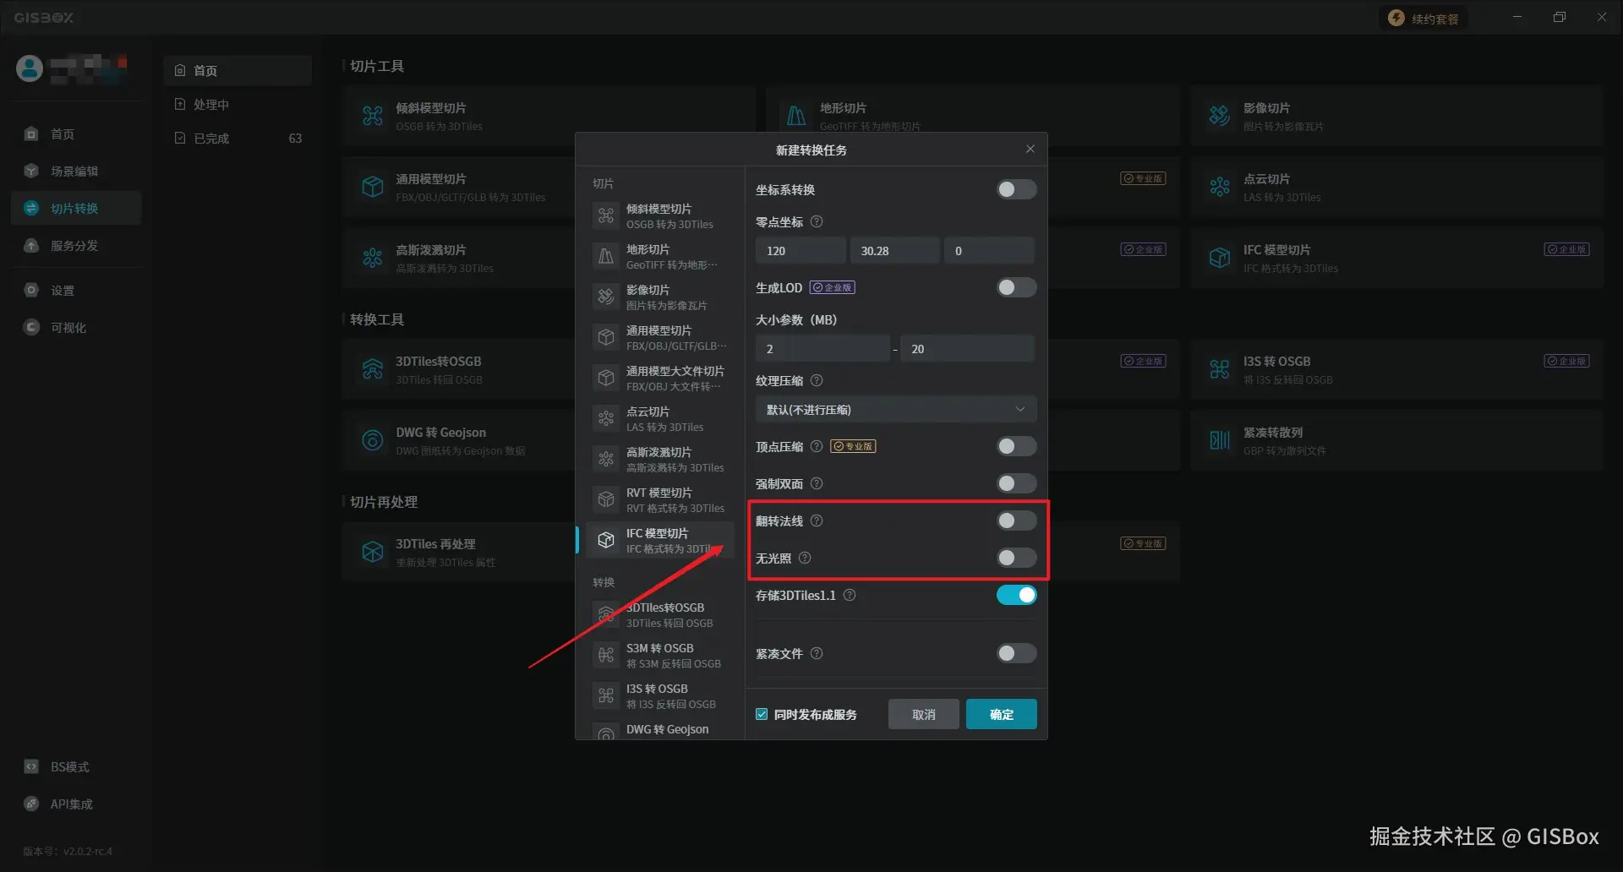Click the user avatar icon
This screenshot has height=872, width=1623.
[x=30, y=68]
